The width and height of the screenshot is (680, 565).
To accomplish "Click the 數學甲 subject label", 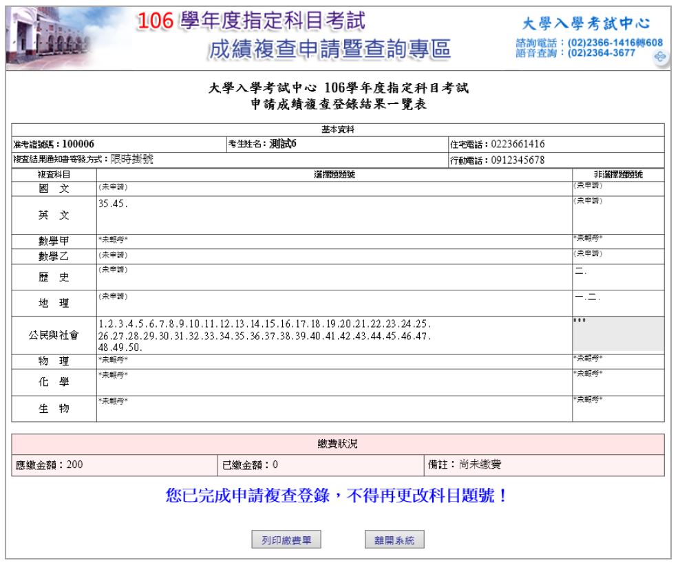I will [x=54, y=241].
